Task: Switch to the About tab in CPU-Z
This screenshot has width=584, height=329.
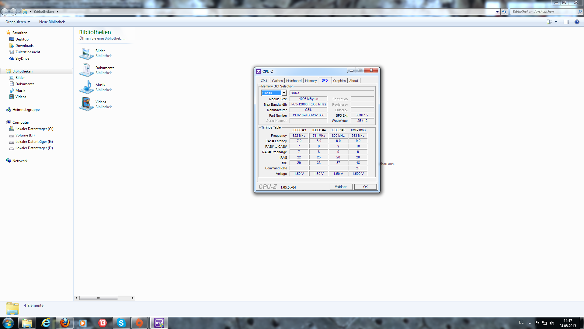Action: coord(354,81)
